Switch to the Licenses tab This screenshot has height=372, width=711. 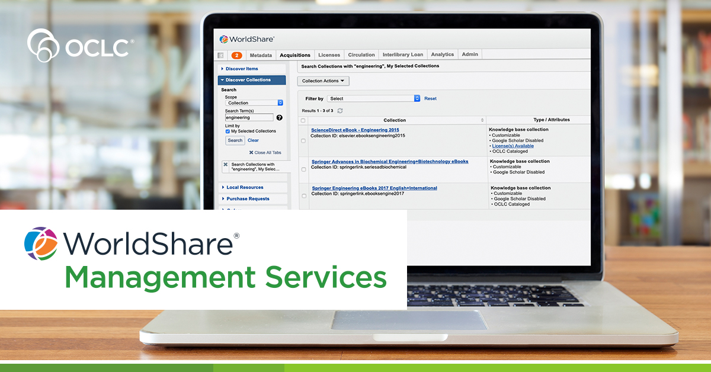329,54
